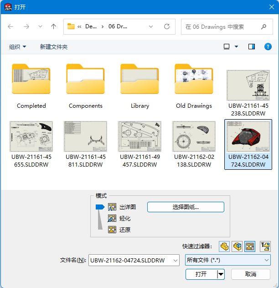Expand the 打开 button dropdown arrow
Image resolution: width=279 pixels, height=288 pixels.
click(x=221, y=274)
